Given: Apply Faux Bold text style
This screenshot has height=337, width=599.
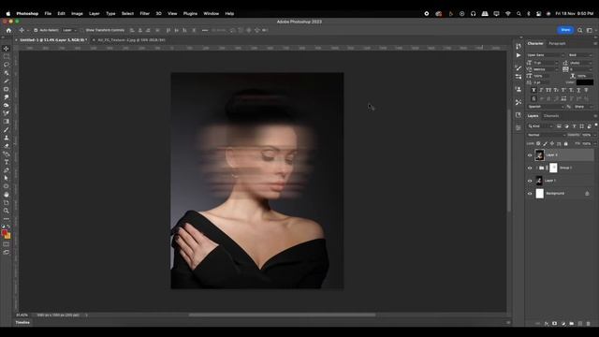Looking at the screenshot, I should [533, 90].
